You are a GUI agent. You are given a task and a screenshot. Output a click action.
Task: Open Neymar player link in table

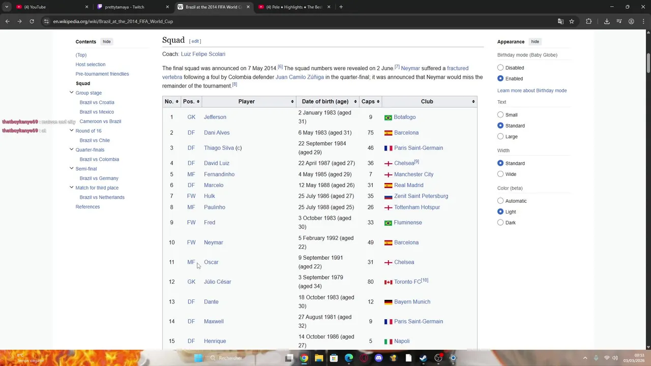click(214, 242)
